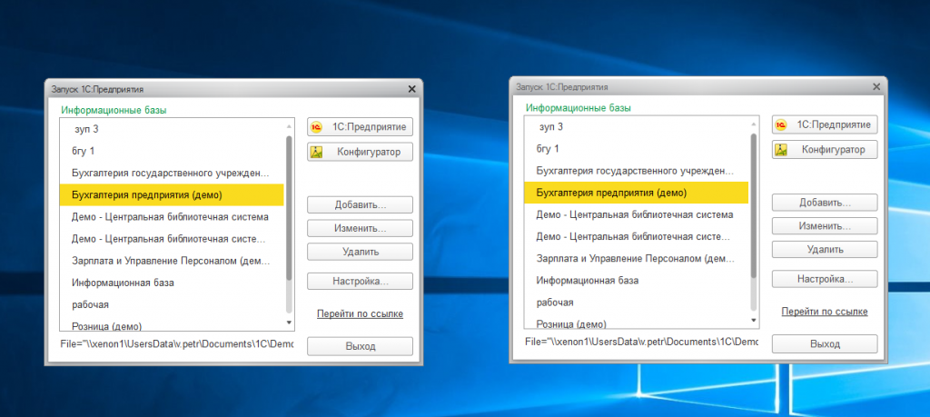Click list scrollbar thumb in right window

coord(754,205)
